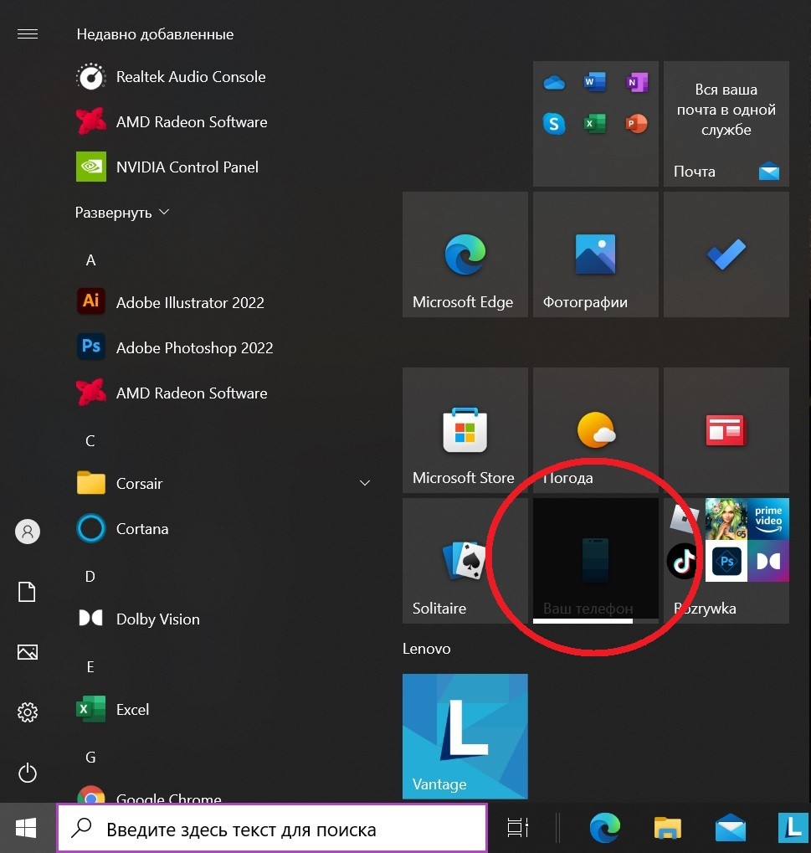811x853 pixels.
Task: Open NVIDIA Control Panel
Action: click(x=167, y=167)
